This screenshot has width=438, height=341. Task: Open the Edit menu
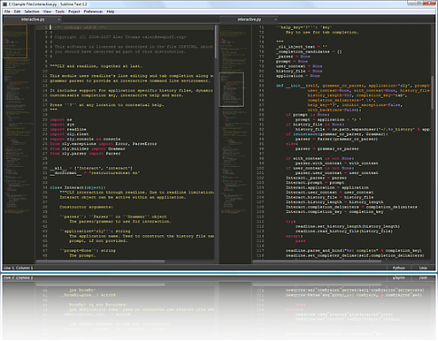[17, 12]
